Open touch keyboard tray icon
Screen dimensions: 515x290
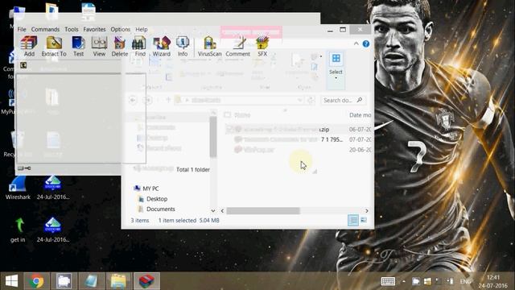[388, 281]
